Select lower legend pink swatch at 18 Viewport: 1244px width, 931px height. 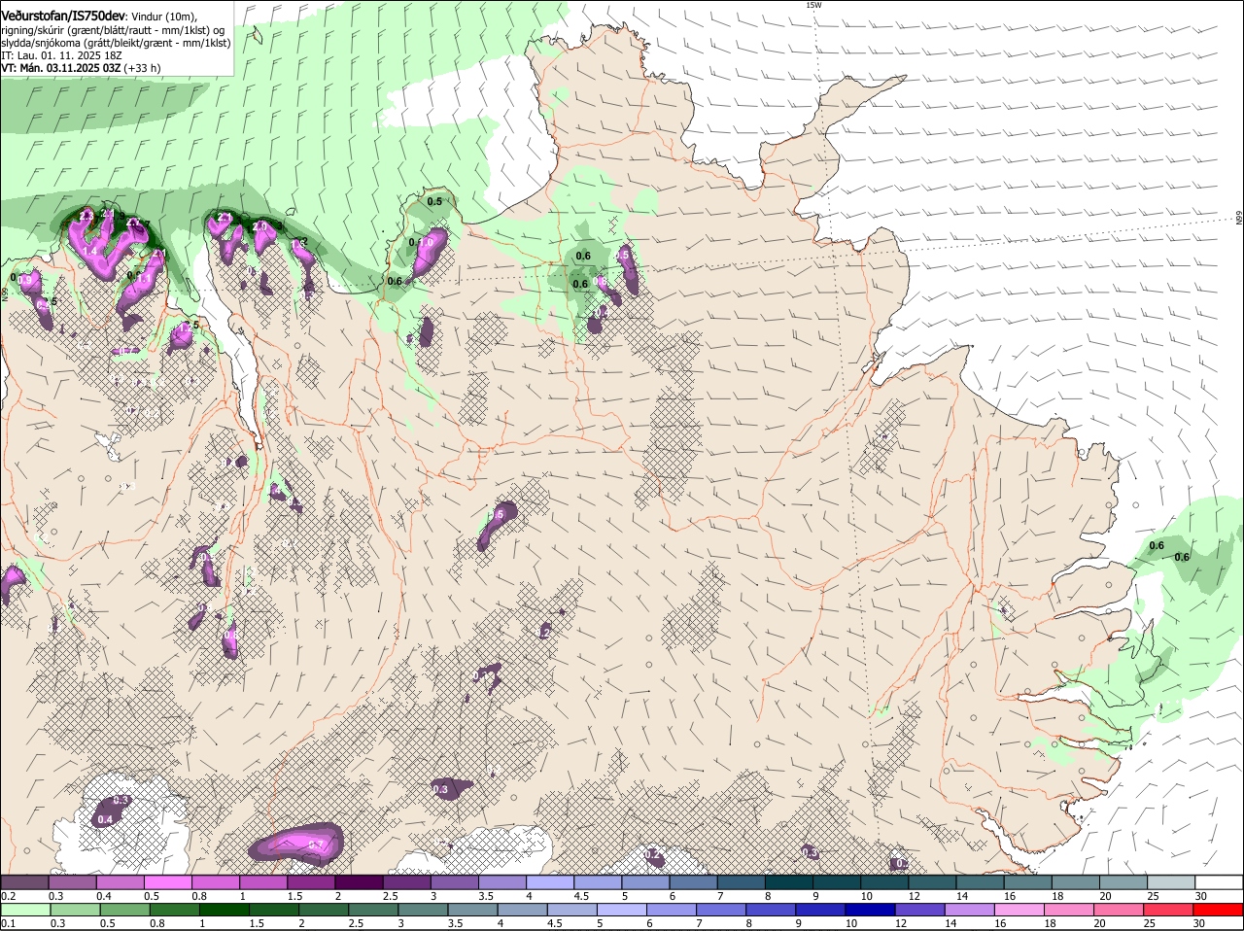[x=1070, y=910]
